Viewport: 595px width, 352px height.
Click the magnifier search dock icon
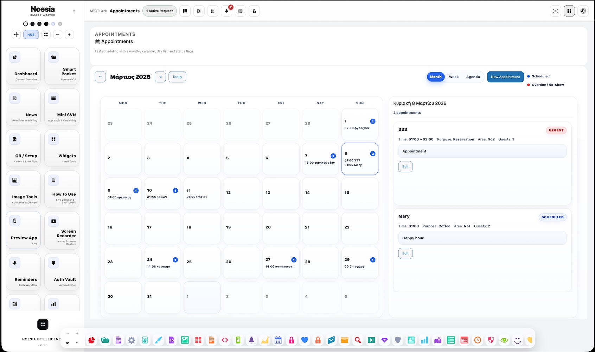pos(358,340)
